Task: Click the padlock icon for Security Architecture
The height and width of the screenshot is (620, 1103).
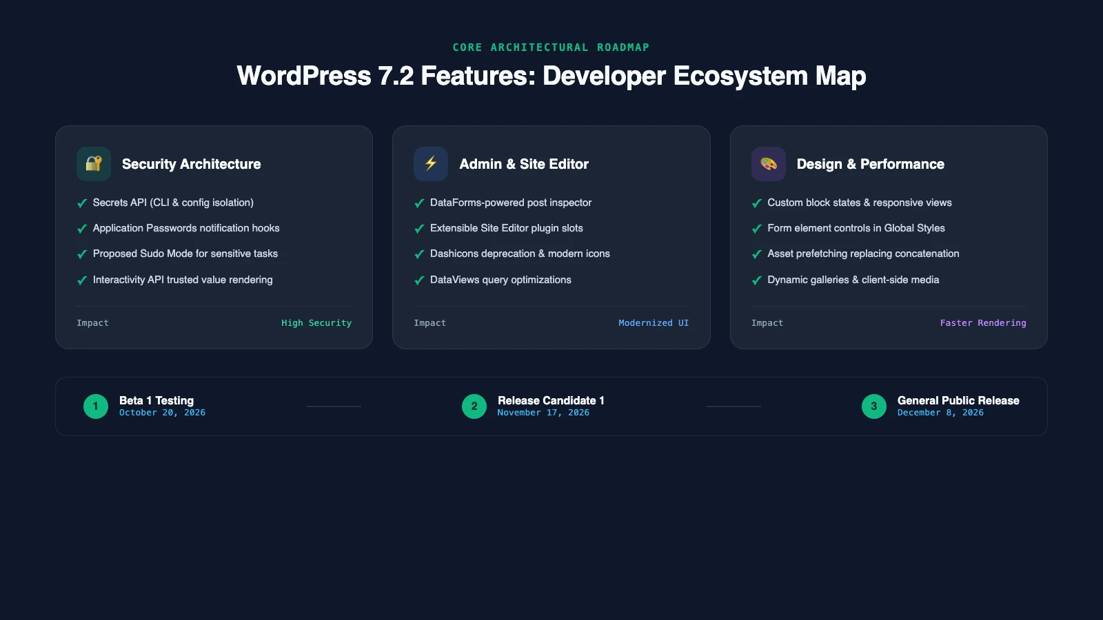Action: point(94,164)
